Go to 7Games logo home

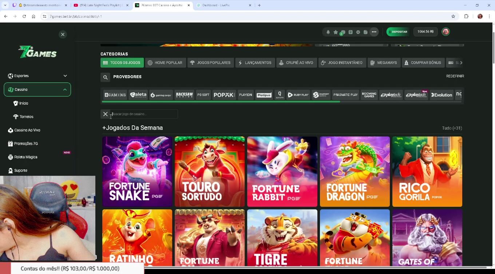point(37,52)
